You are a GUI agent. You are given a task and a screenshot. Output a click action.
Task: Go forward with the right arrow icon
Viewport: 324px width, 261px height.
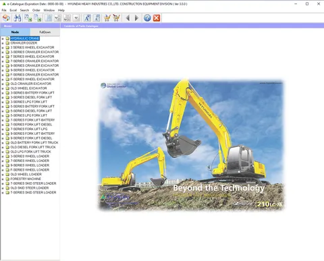pos(136,18)
